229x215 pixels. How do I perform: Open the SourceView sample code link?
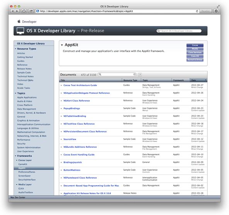pyautogui.click(x=70, y=139)
